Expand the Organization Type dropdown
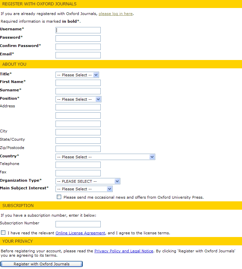This screenshot has height=269, width=242. click(88, 181)
